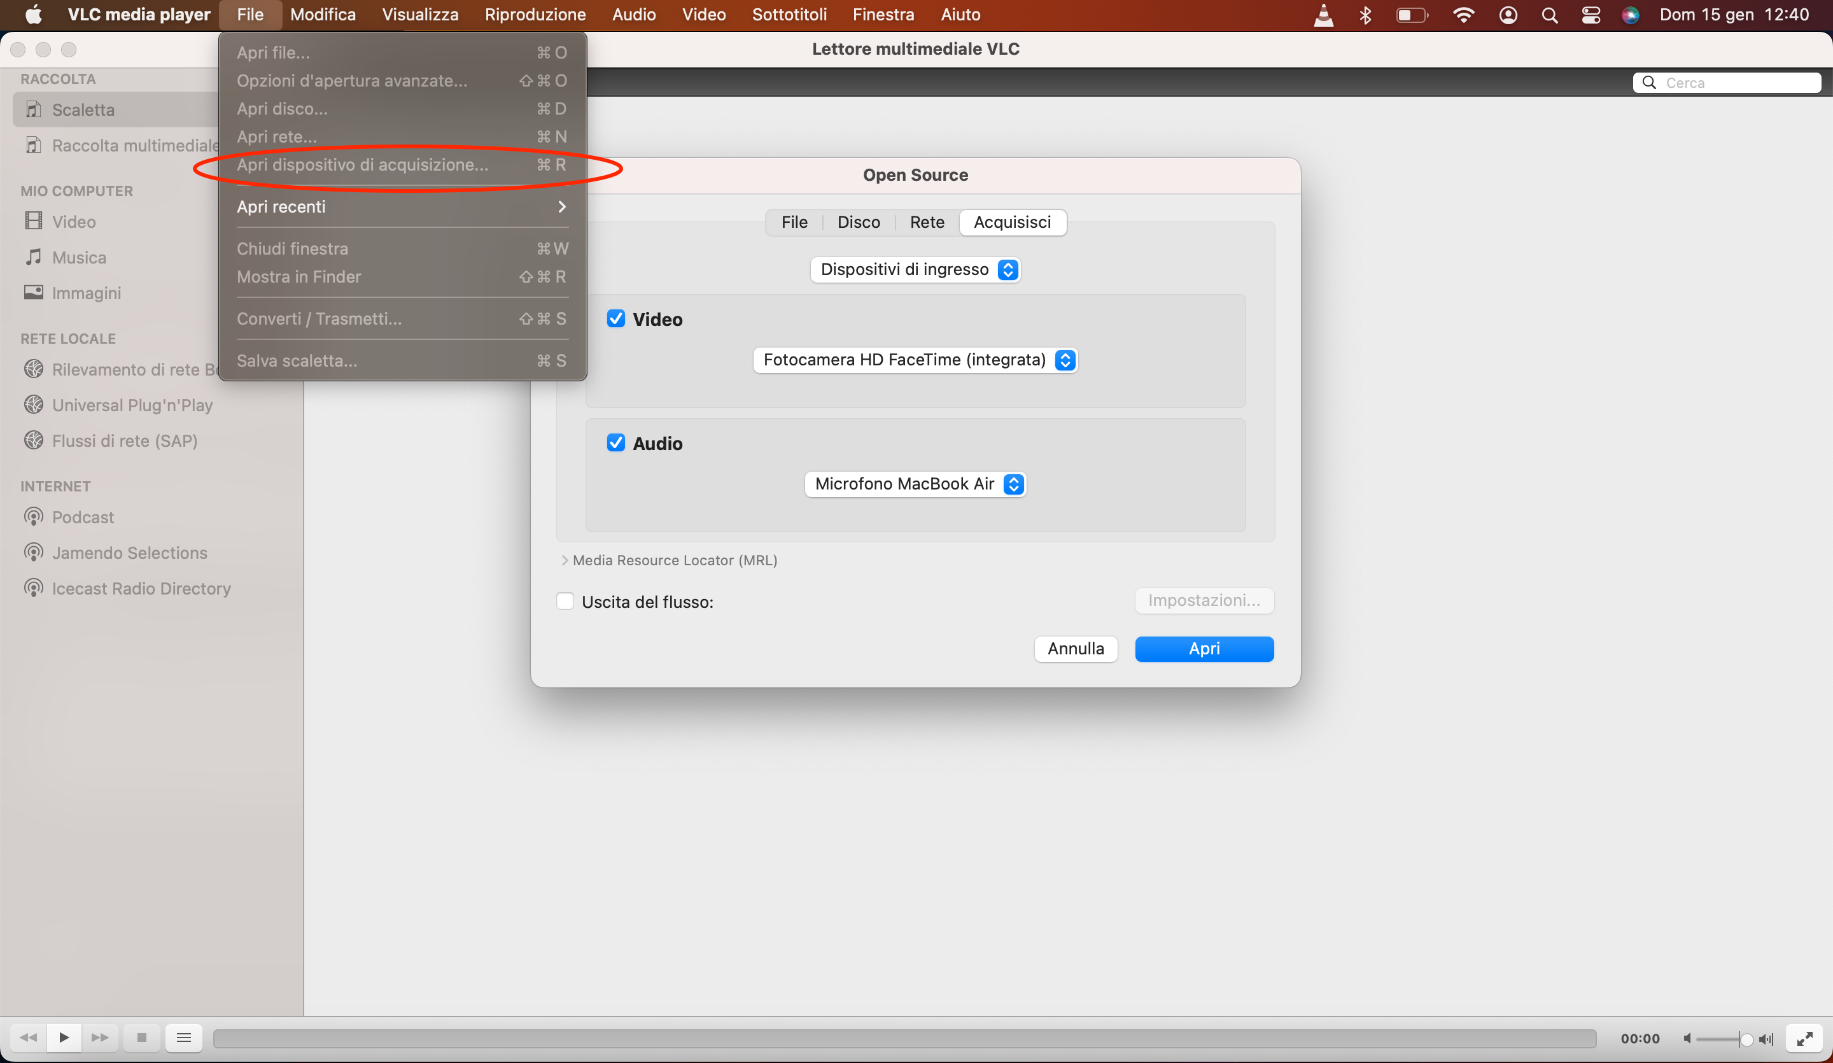The image size is (1833, 1063).
Task: Switch to the Disco tab
Action: (859, 222)
